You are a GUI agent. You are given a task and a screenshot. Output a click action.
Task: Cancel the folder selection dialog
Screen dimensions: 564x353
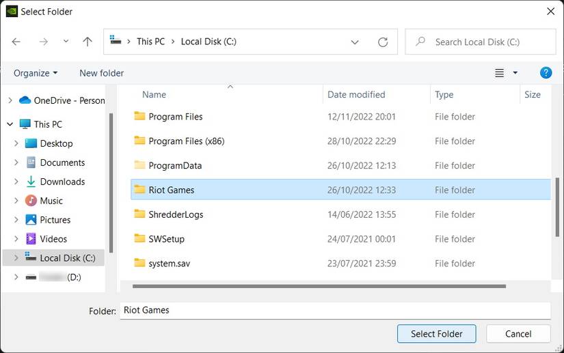click(518, 334)
